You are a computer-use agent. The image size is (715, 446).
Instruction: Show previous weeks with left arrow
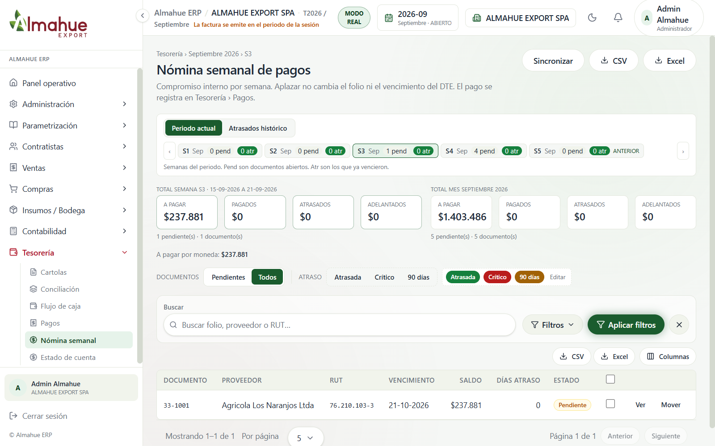[x=169, y=151]
